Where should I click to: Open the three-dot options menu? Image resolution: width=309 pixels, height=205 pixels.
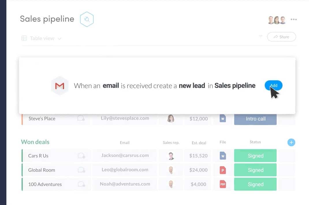click(x=294, y=19)
